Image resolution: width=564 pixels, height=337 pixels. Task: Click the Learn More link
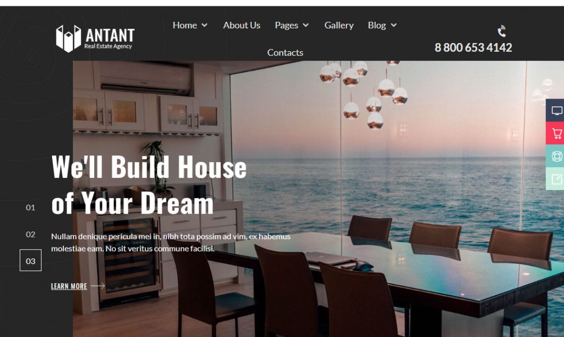point(69,286)
